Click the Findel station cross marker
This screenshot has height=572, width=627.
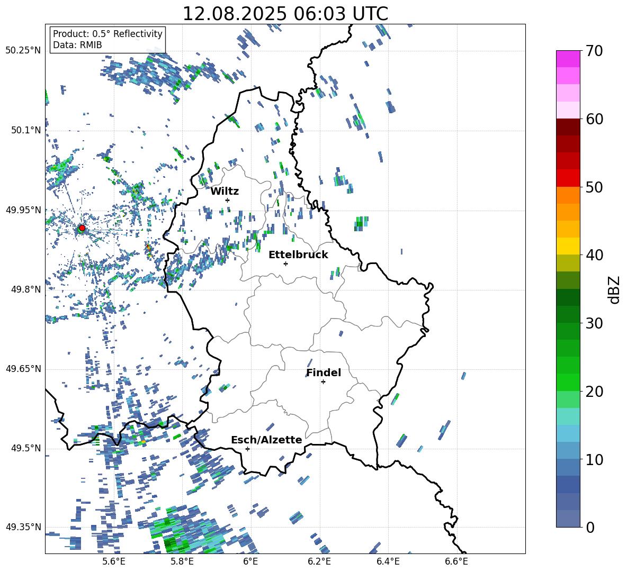point(323,382)
